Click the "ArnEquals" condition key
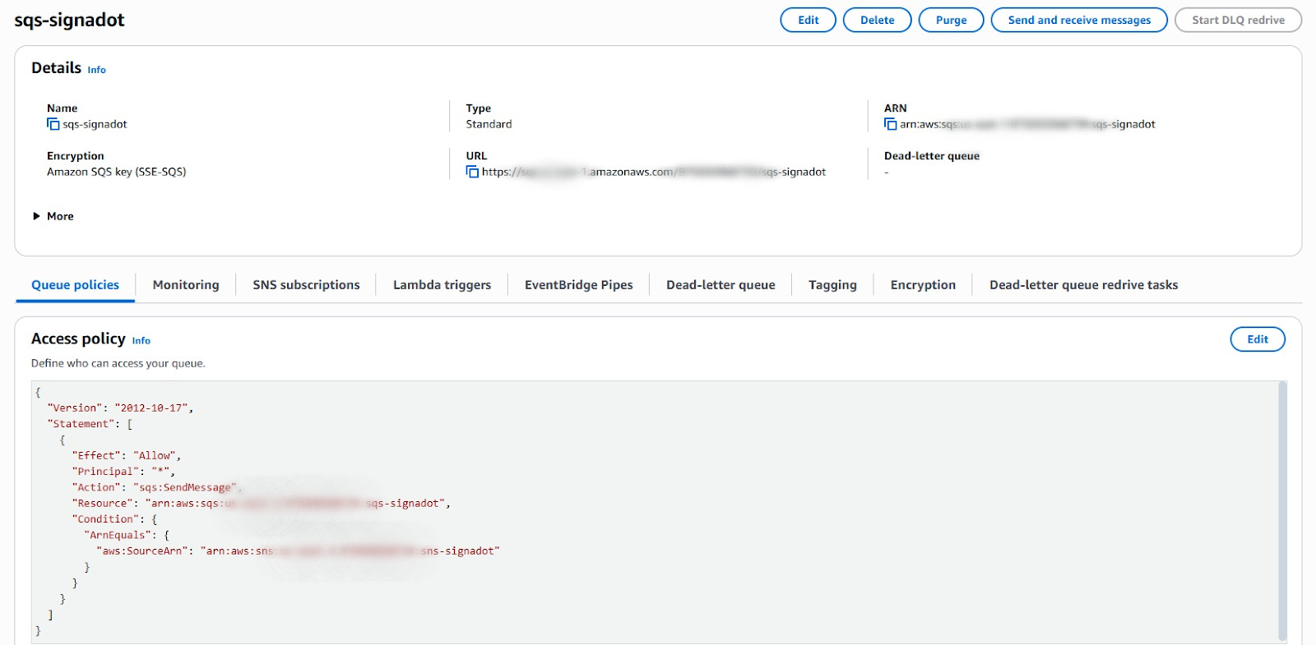The image size is (1316, 645). pyautogui.click(x=118, y=535)
